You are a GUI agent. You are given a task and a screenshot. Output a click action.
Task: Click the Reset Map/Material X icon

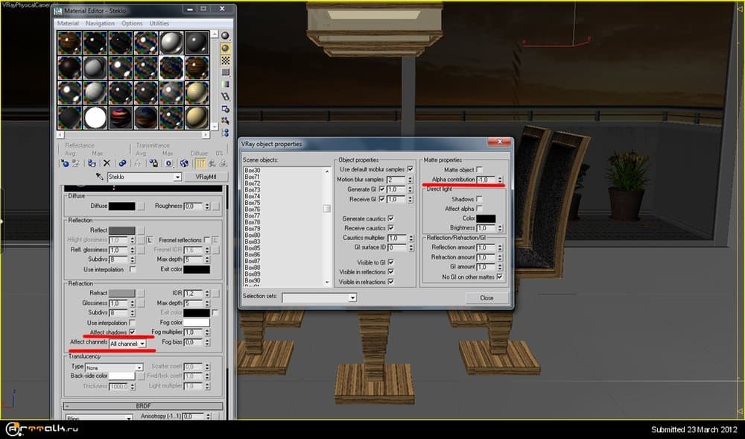[x=107, y=162]
